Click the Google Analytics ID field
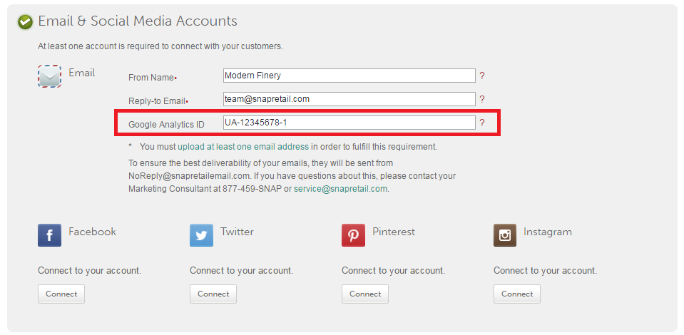Viewport: 684px width, 335px height. click(349, 123)
